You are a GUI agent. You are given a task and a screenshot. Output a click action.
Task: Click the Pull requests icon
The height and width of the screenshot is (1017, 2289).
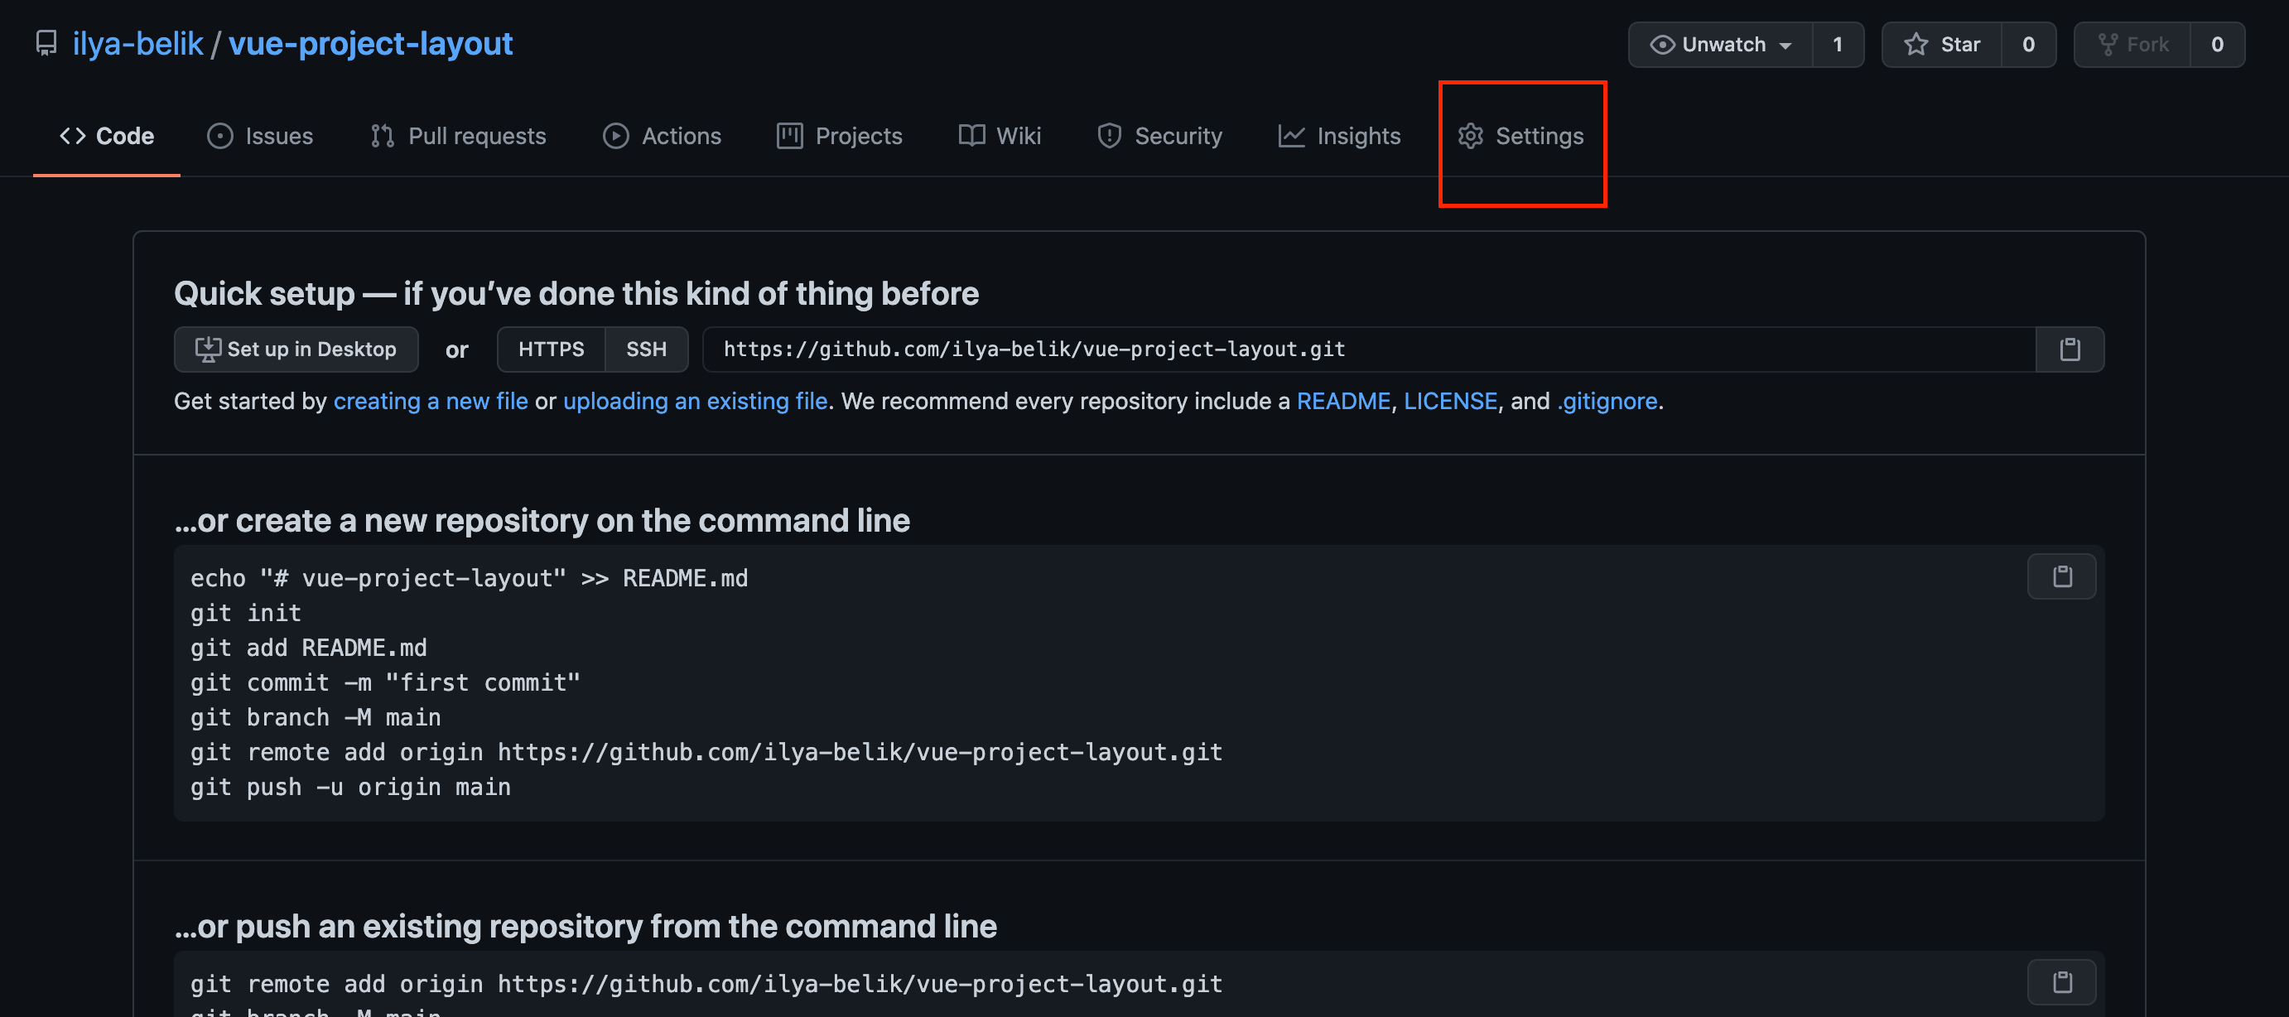383,136
